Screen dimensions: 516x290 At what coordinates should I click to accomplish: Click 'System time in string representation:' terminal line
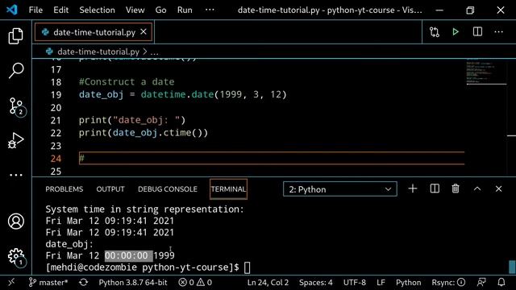[x=145, y=209]
